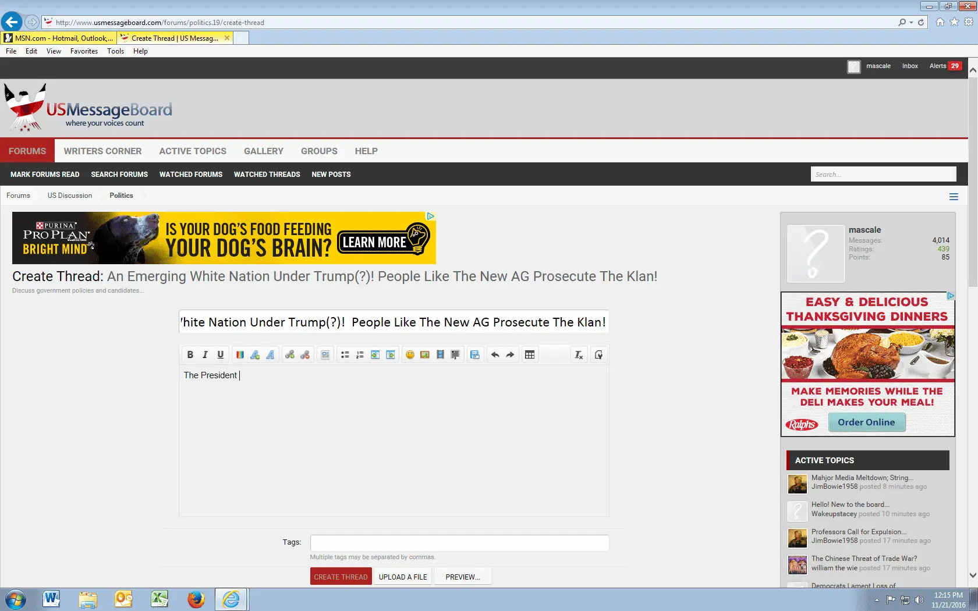Click the thread title input field

point(394,322)
